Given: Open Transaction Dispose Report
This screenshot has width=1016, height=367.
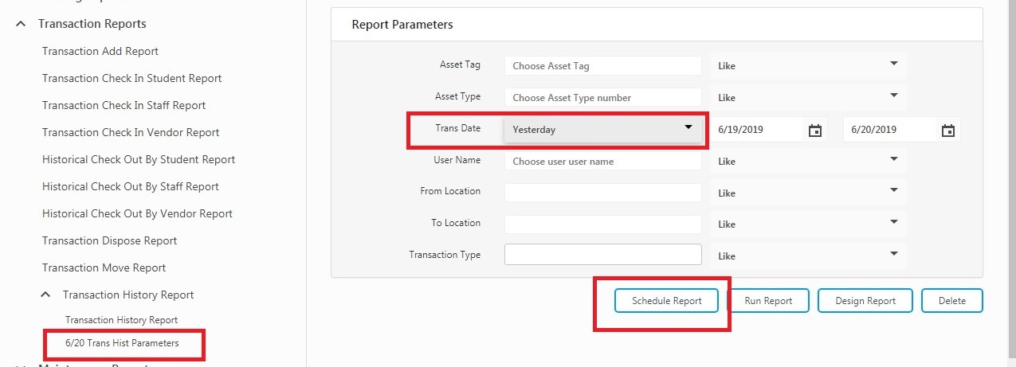Looking at the screenshot, I should 109,240.
